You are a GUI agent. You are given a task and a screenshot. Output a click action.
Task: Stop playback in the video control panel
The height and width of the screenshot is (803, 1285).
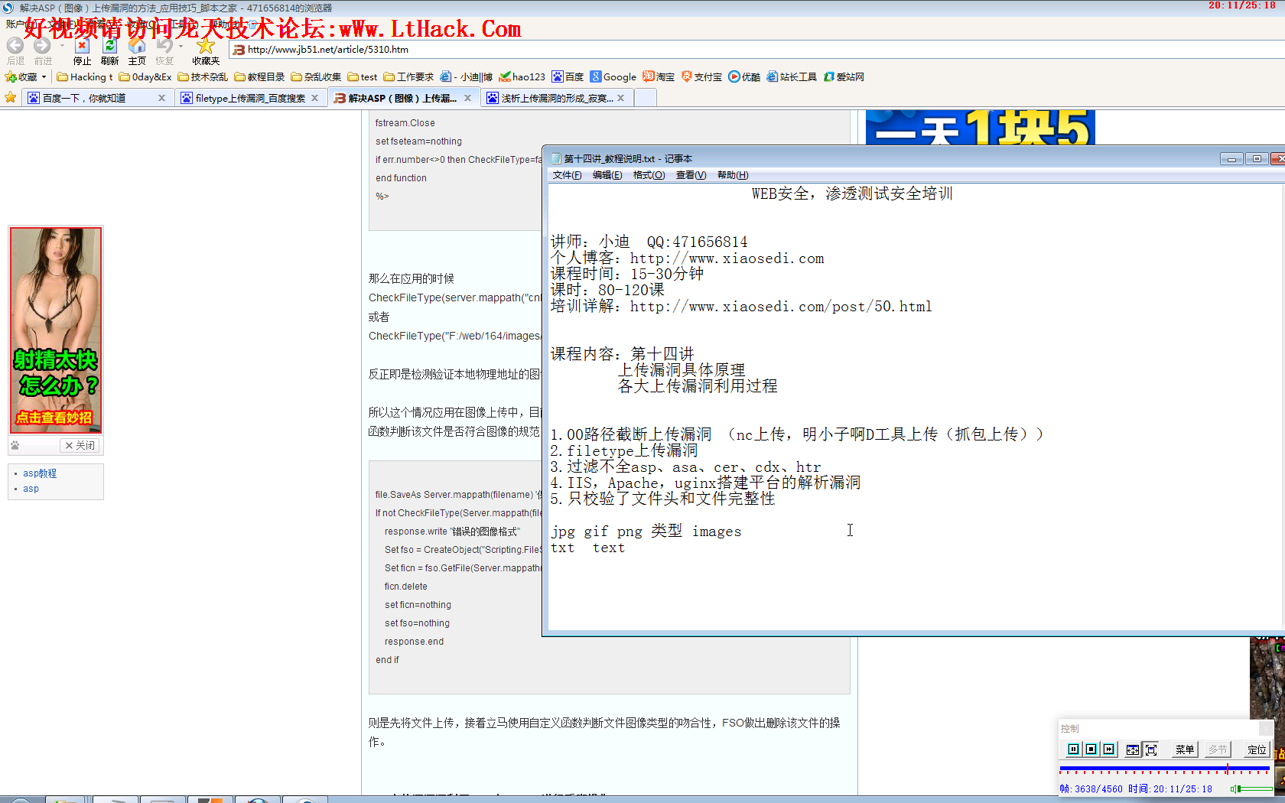[x=1091, y=749]
